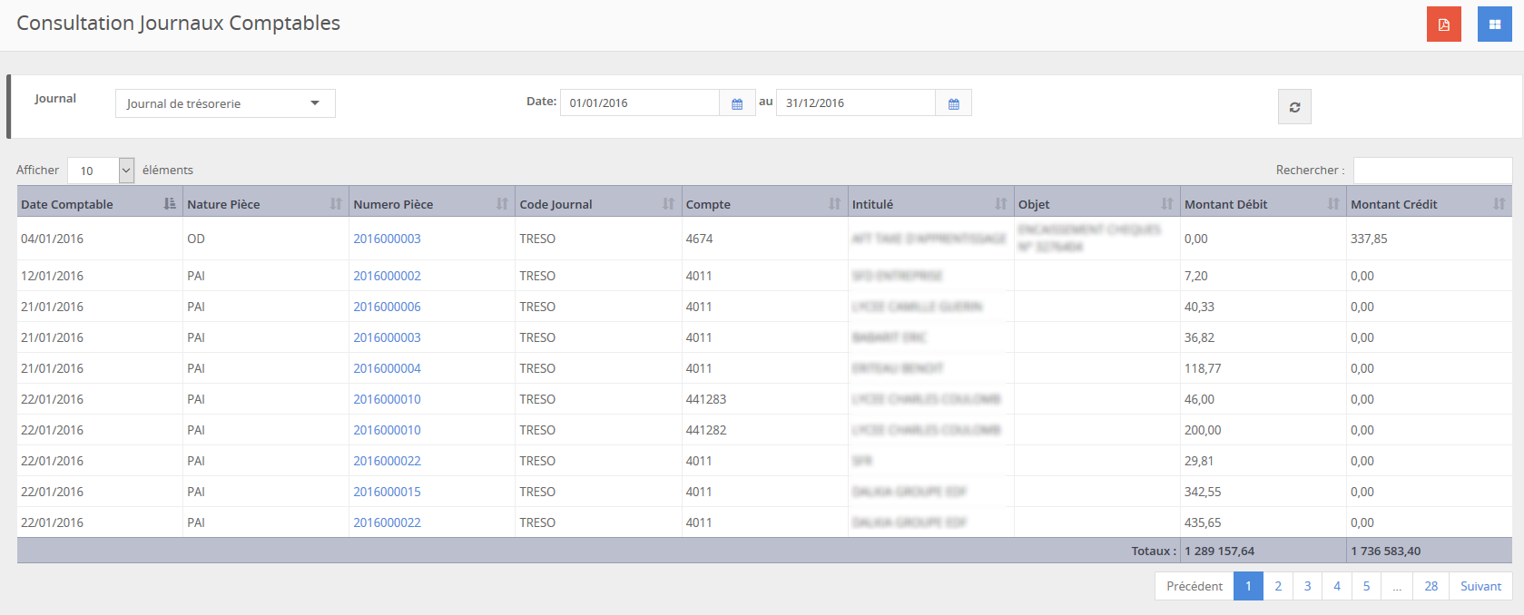This screenshot has width=1524, height=615.
Task: Click the Suivant pagination button
Action: tap(1480, 586)
